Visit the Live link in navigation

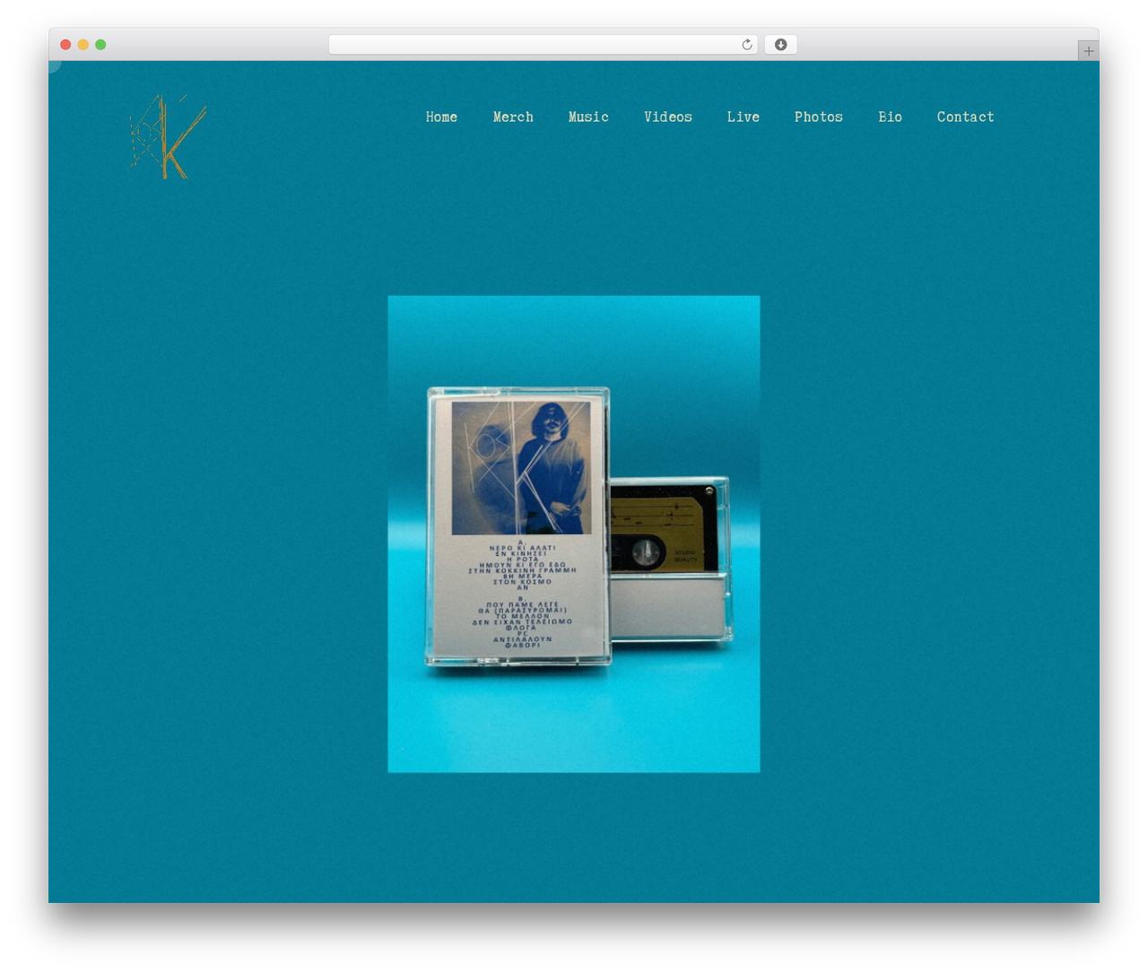click(744, 117)
